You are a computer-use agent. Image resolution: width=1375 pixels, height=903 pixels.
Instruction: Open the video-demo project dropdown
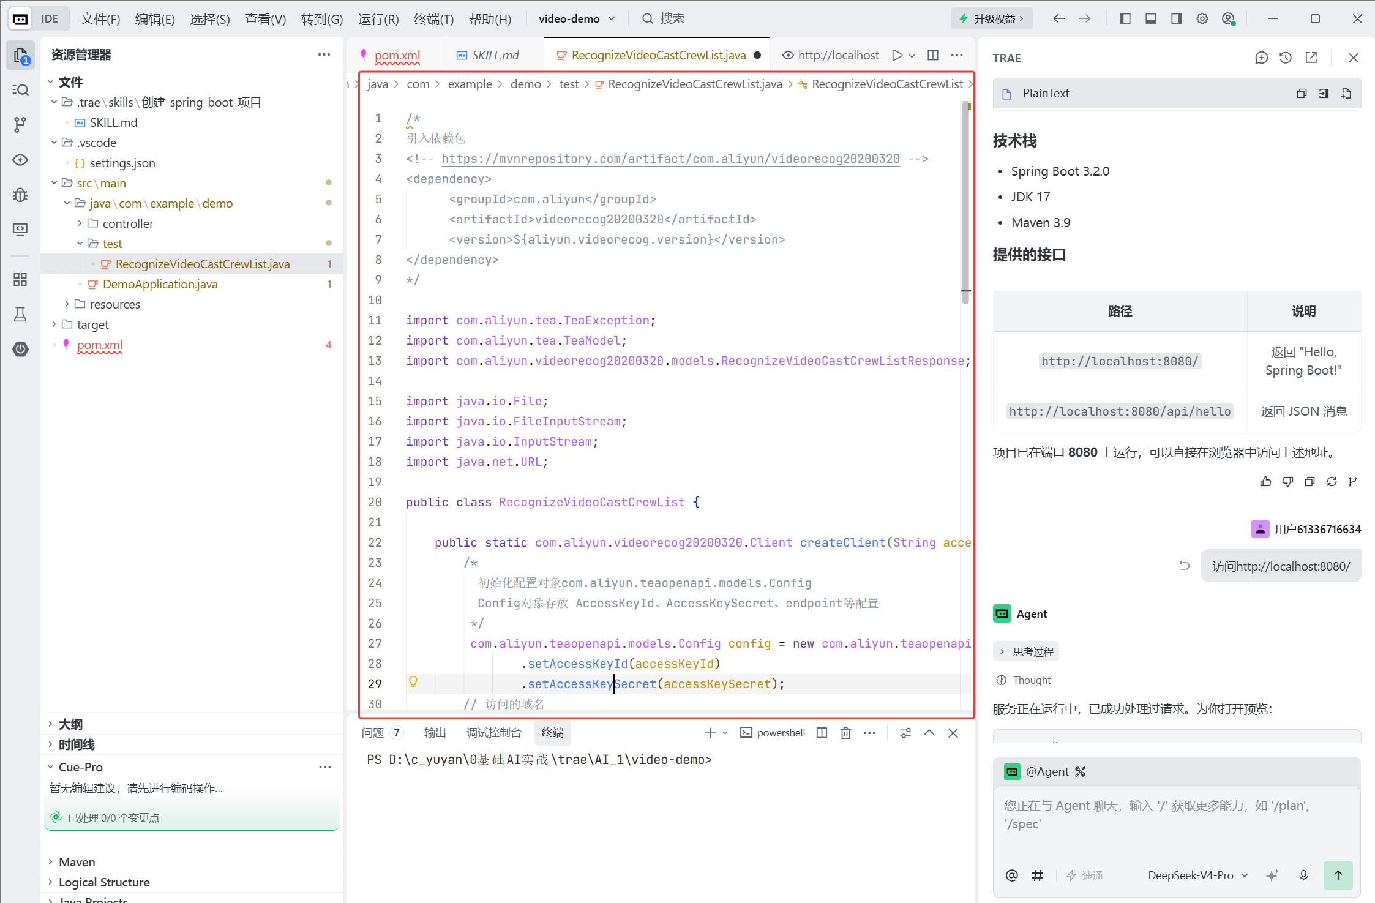click(576, 19)
